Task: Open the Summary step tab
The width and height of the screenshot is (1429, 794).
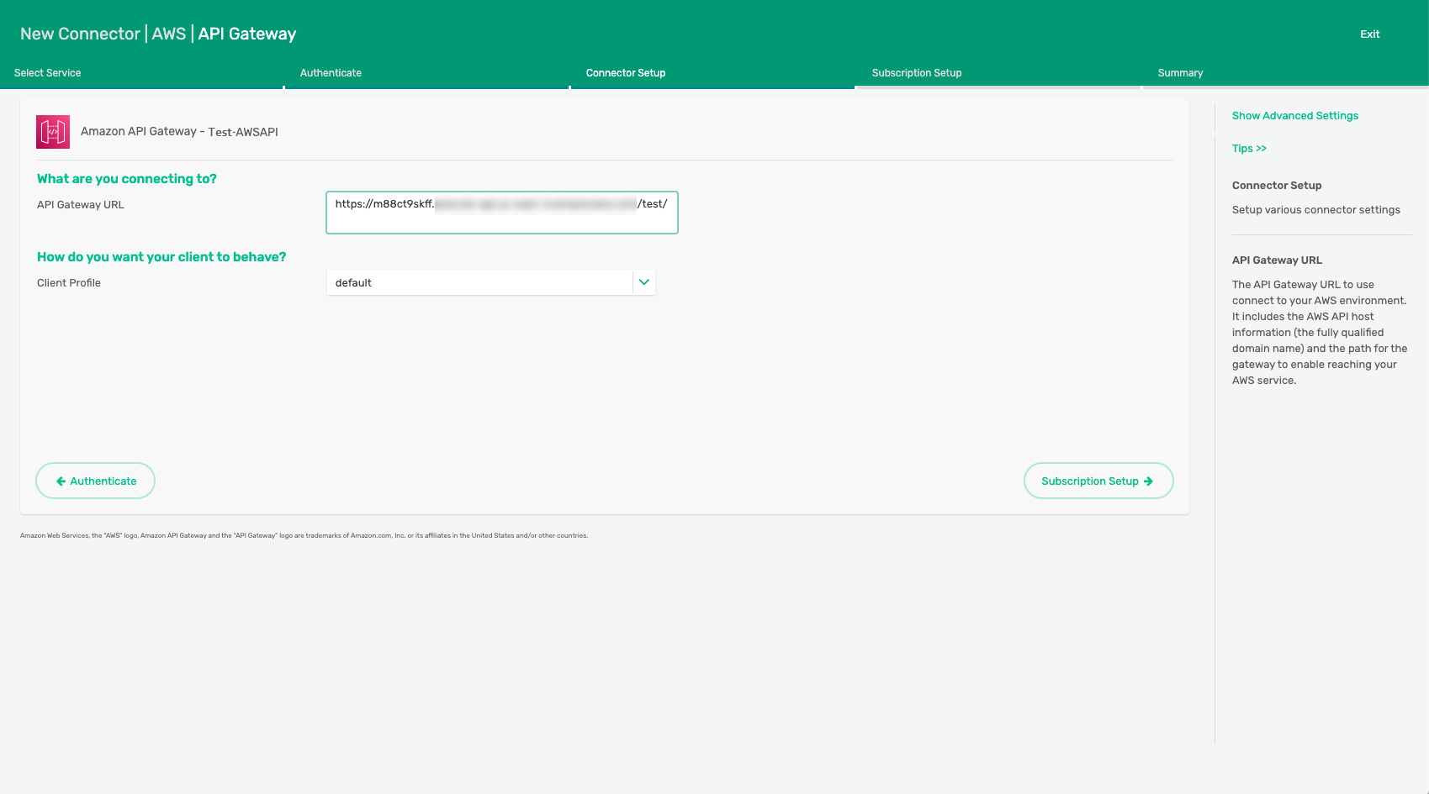Action: click(x=1180, y=73)
